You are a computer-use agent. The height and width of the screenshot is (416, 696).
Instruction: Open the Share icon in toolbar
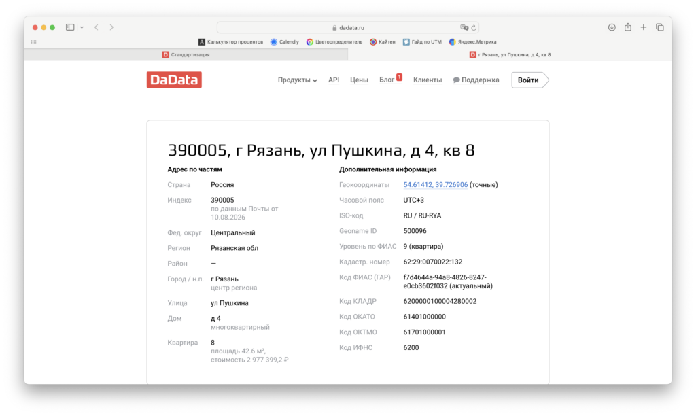click(627, 27)
